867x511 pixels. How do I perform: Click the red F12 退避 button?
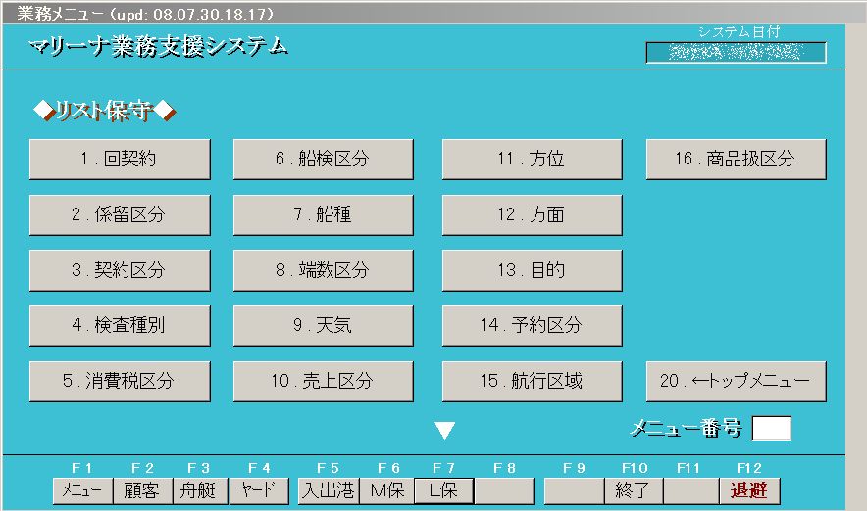coord(750,490)
